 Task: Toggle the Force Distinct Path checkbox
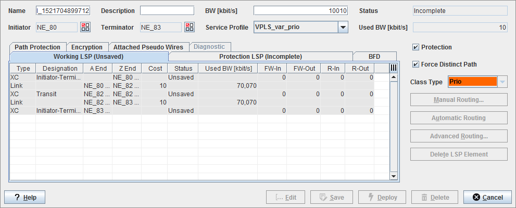click(416, 64)
